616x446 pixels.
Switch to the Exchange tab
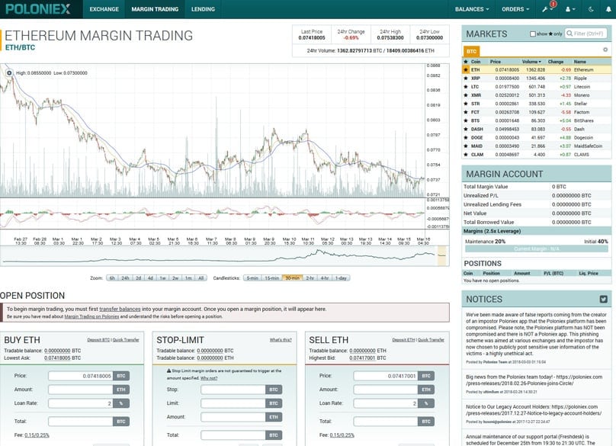104,9
